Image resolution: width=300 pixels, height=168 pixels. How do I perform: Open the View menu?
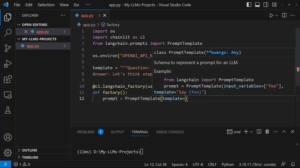pyautogui.click(x=64, y=5)
